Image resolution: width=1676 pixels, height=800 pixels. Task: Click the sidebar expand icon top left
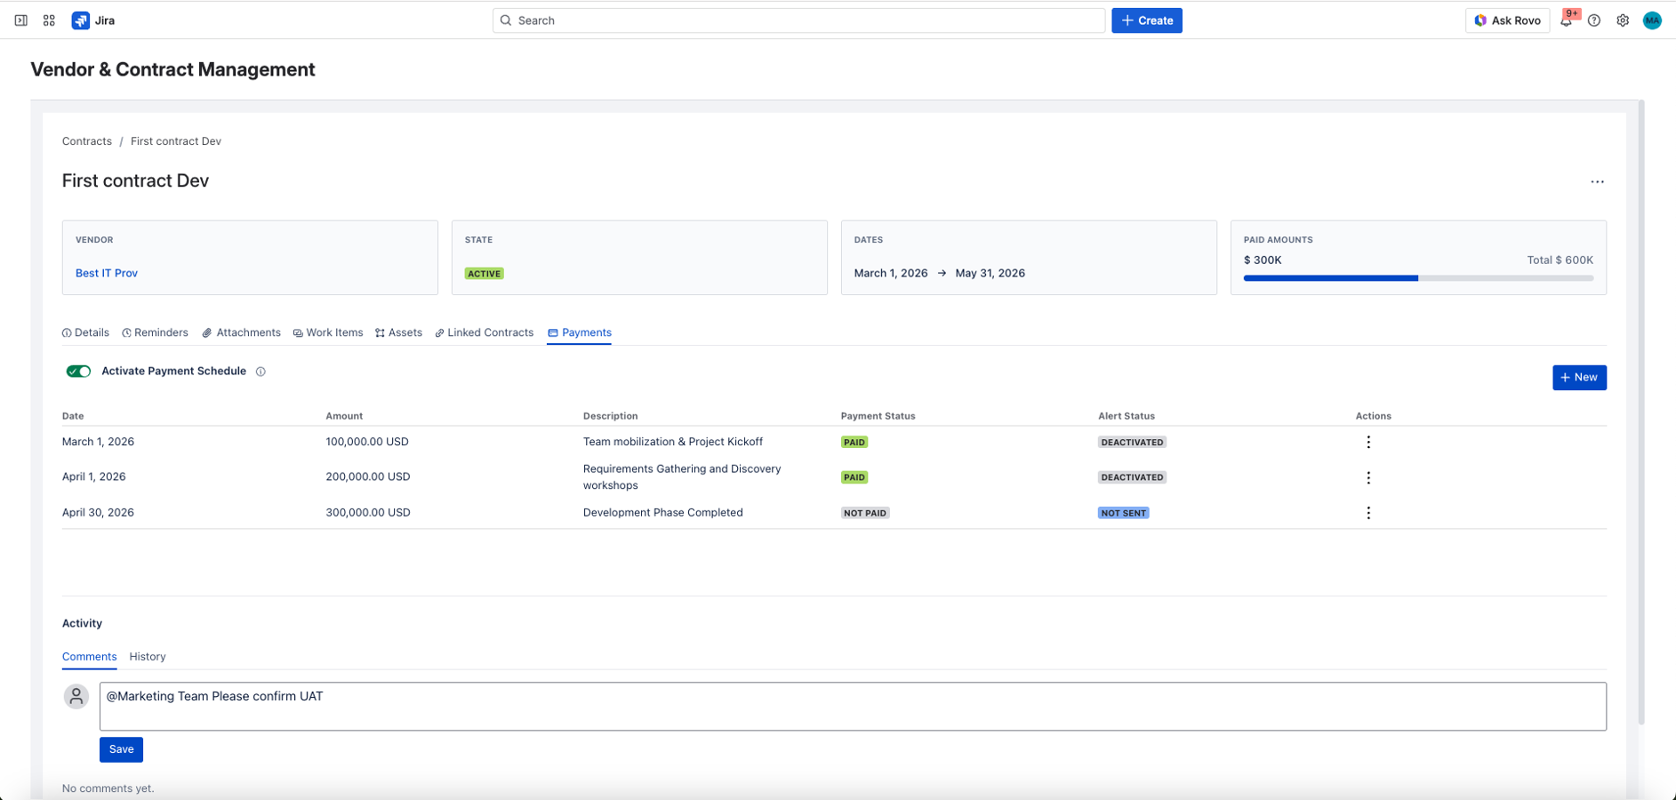(21, 20)
